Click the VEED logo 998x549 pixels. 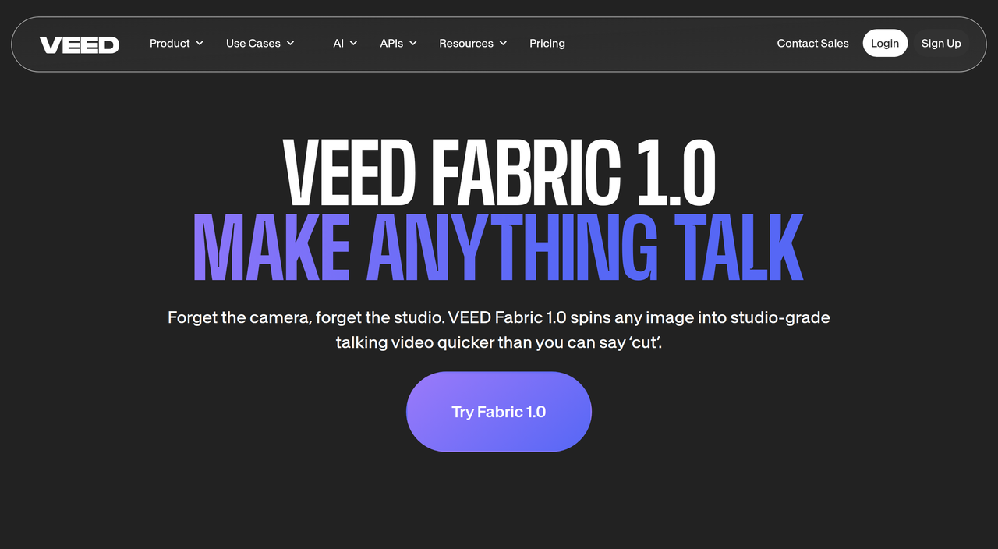[80, 44]
